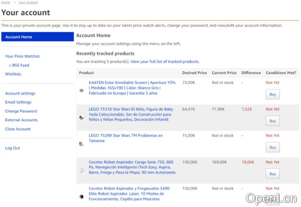Click the Home breadcrumb link
This screenshot has height=207, width=301.
point(6,2)
